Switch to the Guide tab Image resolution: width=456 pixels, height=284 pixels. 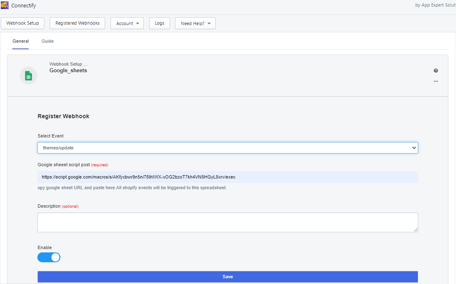[x=48, y=41]
